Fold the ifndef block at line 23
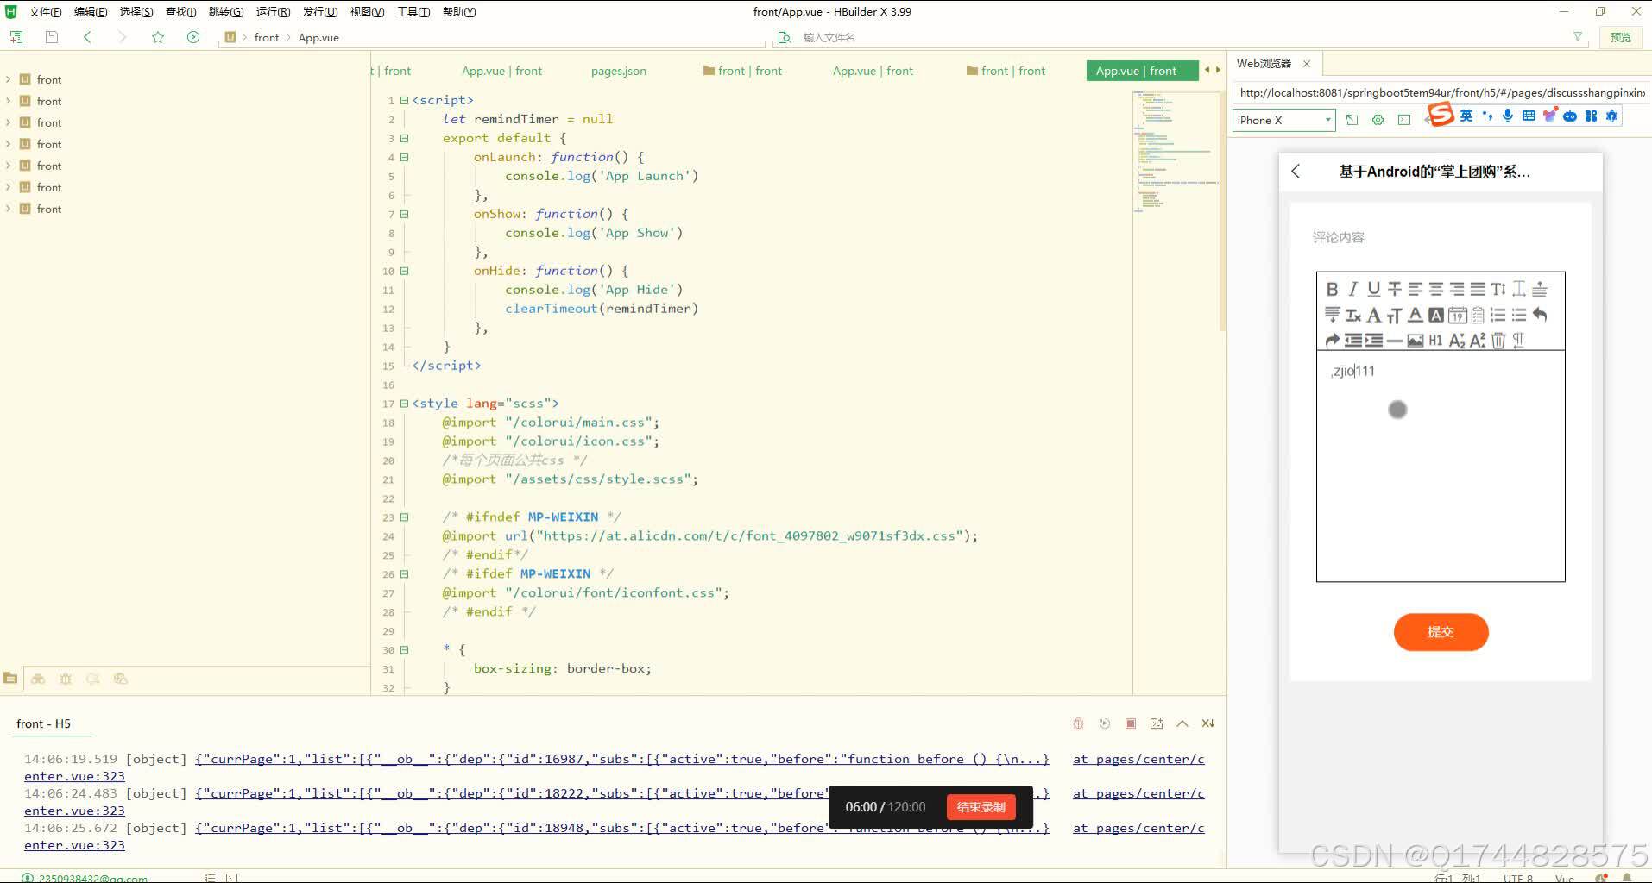Screen dimensions: 1652x883 404,517
